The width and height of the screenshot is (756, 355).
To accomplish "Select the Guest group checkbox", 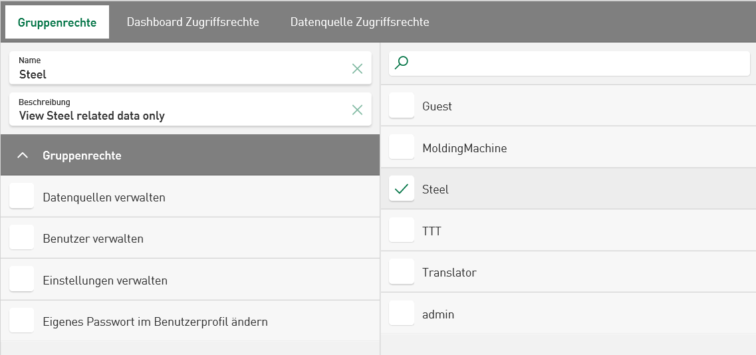I will pos(402,106).
